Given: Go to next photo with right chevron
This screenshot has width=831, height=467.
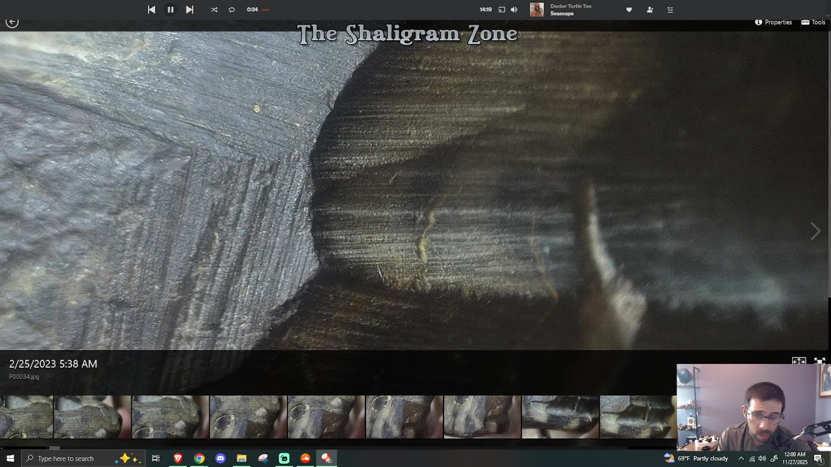Looking at the screenshot, I should pos(816,231).
